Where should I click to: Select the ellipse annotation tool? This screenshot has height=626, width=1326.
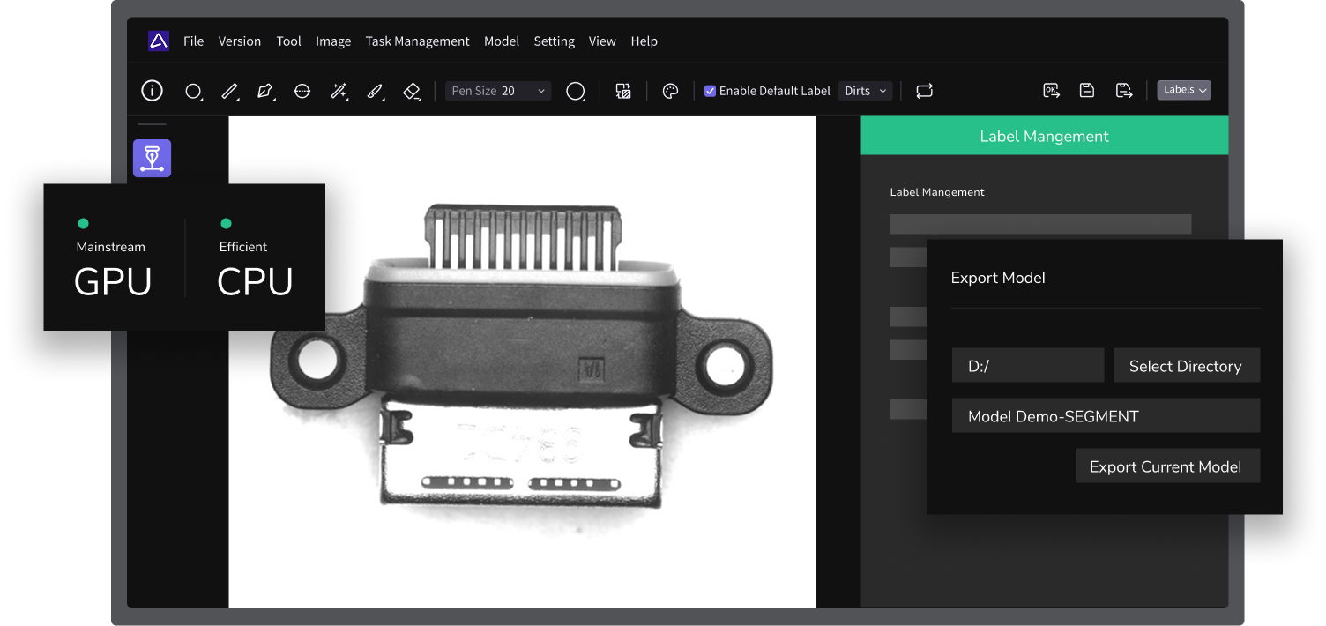coord(193,91)
